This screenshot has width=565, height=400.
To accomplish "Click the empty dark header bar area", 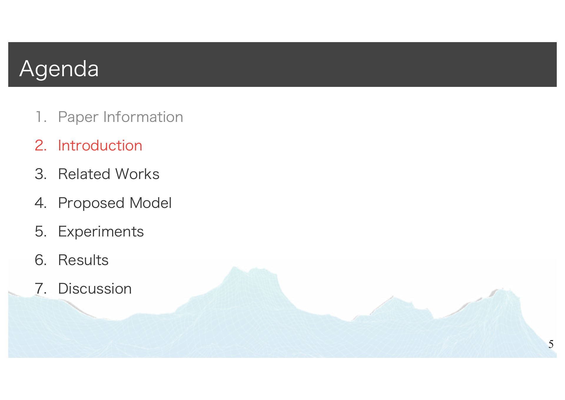I will (x=324, y=65).
